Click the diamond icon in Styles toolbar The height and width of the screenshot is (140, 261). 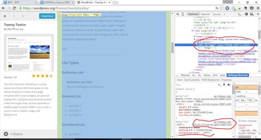pyautogui.click(x=229, y=85)
